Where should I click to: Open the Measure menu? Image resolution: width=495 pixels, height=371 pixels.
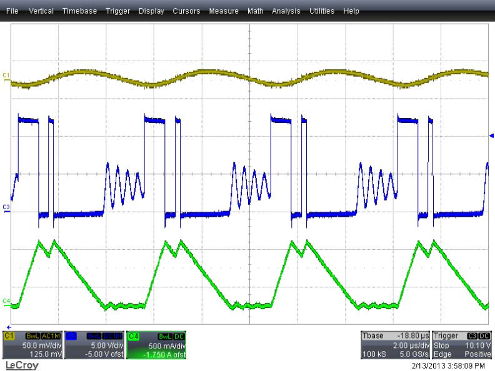pyautogui.click(x=224, y=11)
